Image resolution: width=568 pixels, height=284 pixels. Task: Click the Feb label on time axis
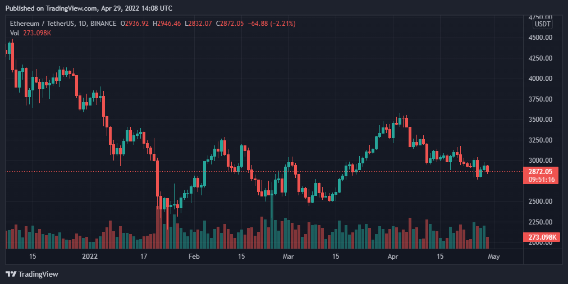pyautogui.click(x=194, y=256)
